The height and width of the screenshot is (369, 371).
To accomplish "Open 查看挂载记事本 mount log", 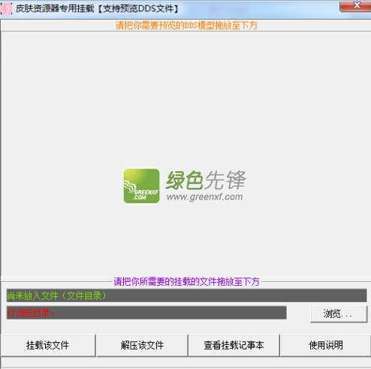I will click(x=234, y=345).
